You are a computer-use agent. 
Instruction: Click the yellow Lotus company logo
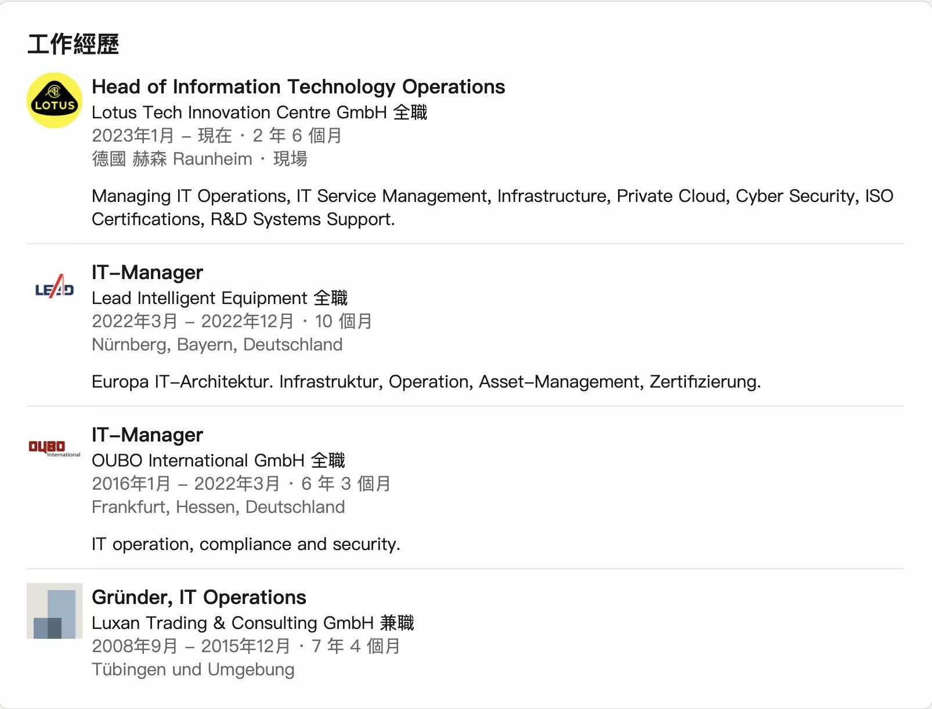[55, 100]
